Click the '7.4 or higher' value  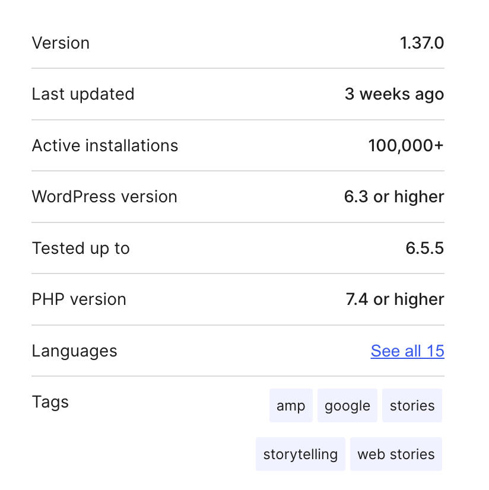(x=395, y=300)
